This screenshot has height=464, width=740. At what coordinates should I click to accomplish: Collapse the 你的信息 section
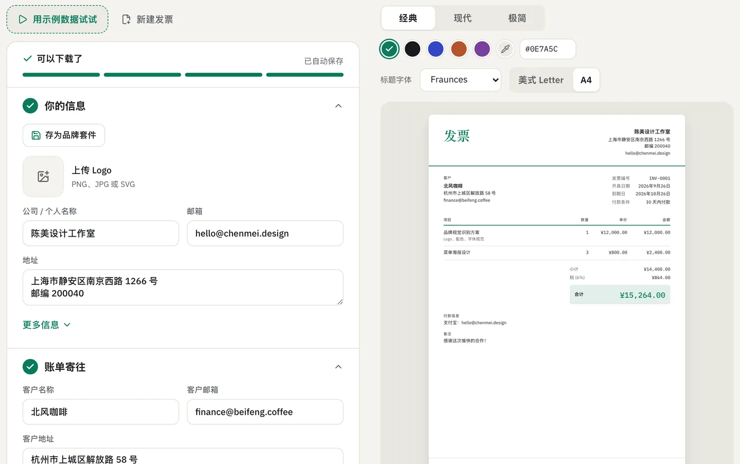pos(338,106)
